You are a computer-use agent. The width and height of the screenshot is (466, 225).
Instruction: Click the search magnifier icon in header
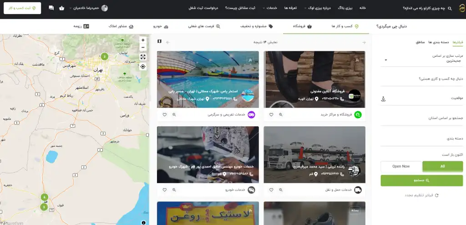[x=450, y=8]
